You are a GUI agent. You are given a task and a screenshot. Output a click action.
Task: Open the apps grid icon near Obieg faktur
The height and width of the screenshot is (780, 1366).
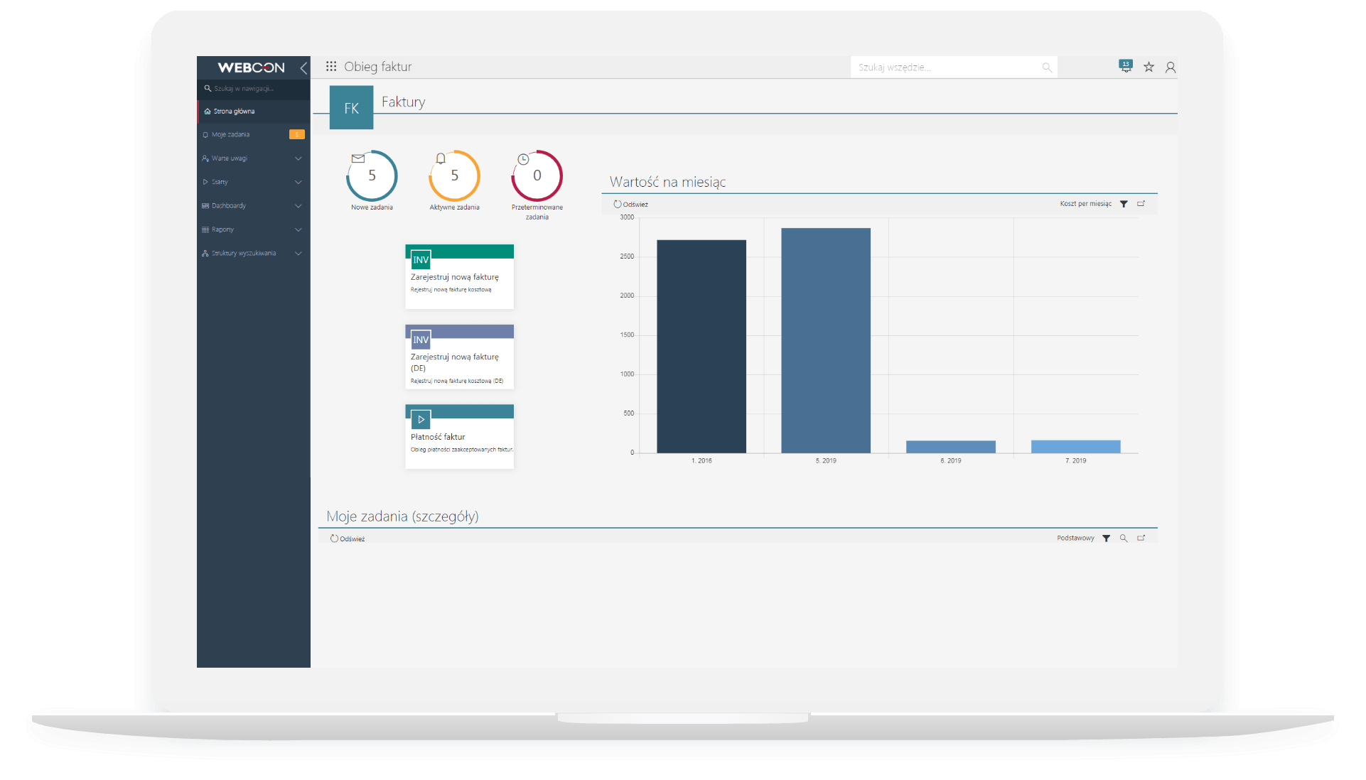(331, 67)
